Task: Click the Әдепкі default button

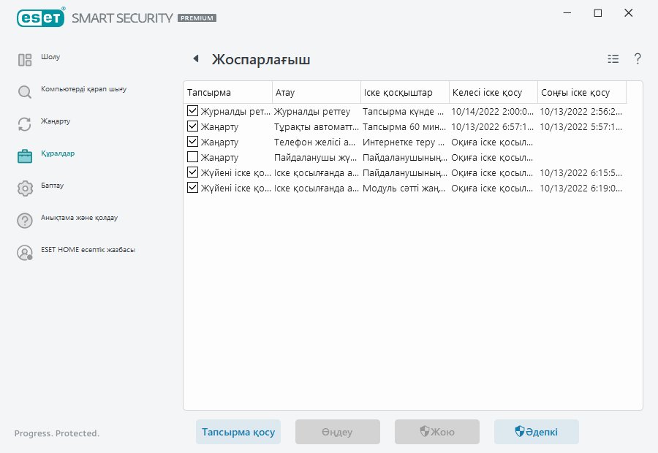Action: [536, 432]
